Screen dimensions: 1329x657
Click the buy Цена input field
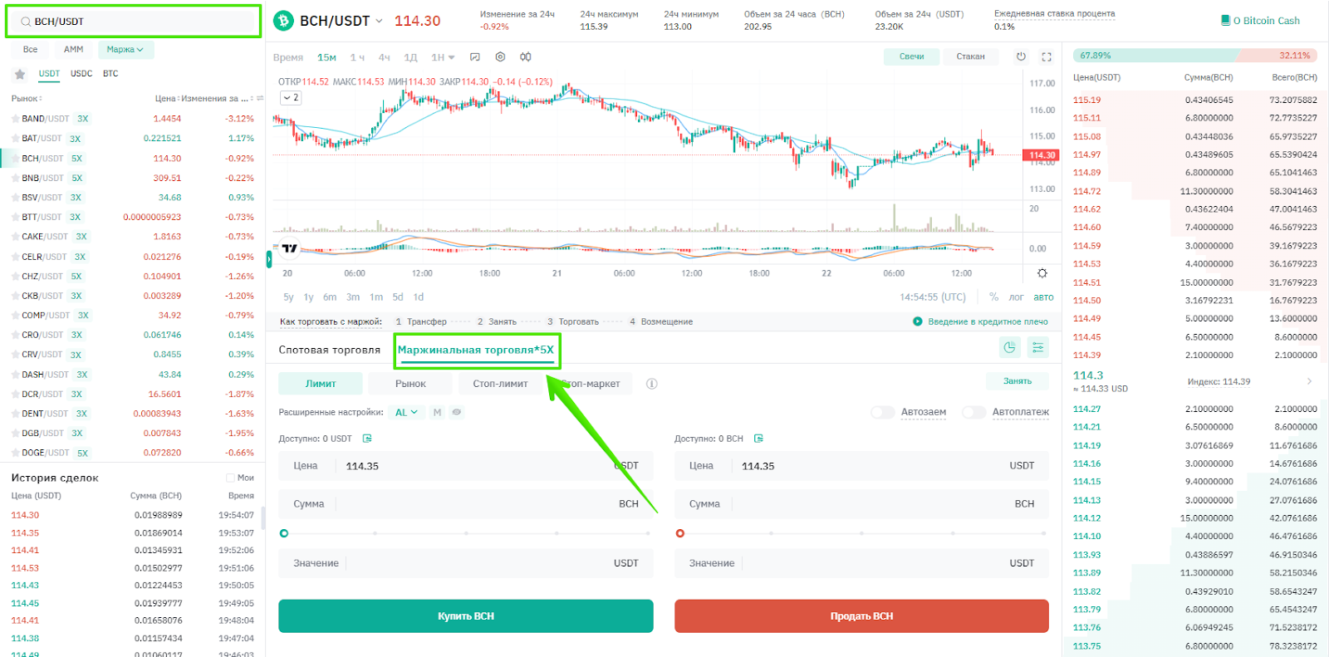point(466,466)
